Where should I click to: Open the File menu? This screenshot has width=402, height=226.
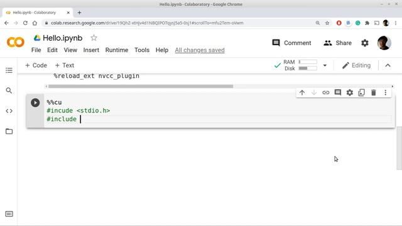click(x=36, y=50)
